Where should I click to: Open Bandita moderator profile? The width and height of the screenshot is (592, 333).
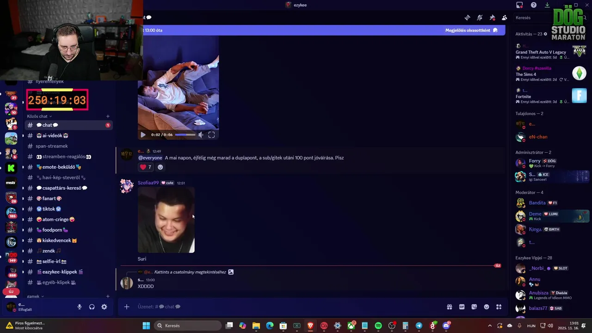click(x=551, y=203)
